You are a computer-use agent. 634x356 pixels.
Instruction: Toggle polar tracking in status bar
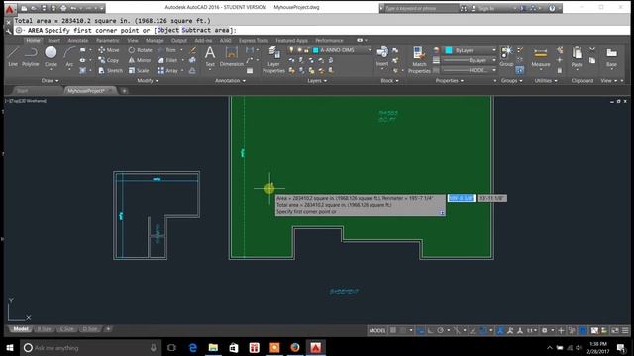(x=440, y=330)
